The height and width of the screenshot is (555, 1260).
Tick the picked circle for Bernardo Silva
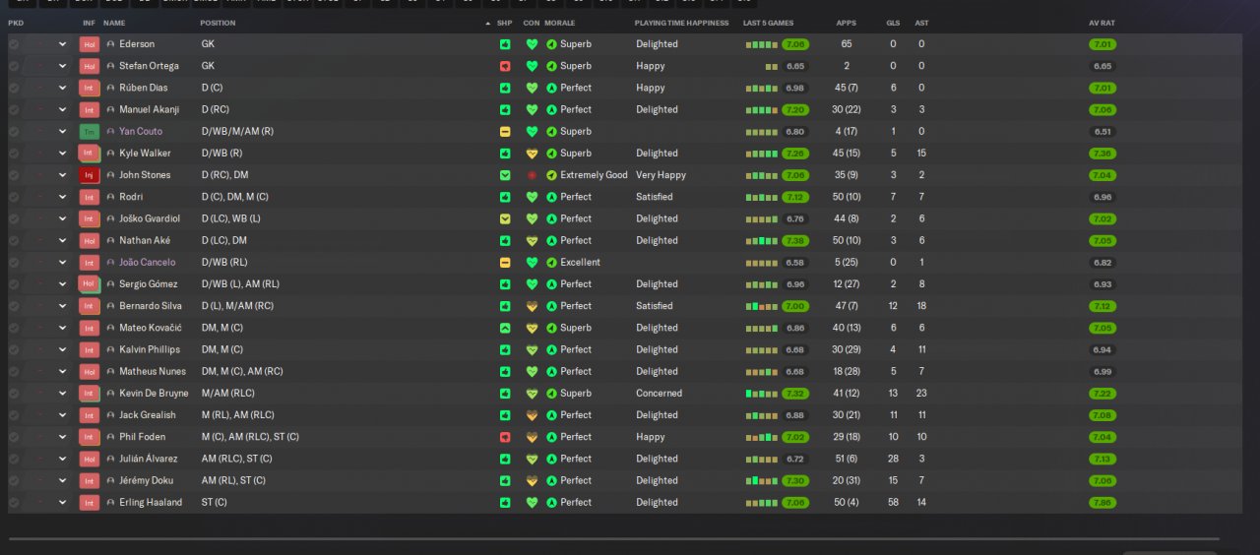click(x=14, y=306)
